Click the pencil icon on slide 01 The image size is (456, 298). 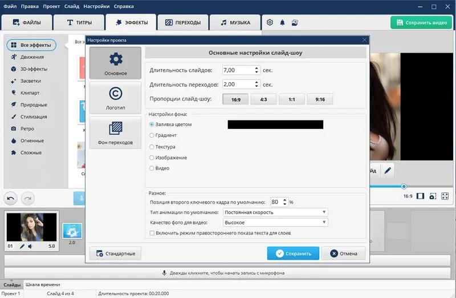coord(22,246)
